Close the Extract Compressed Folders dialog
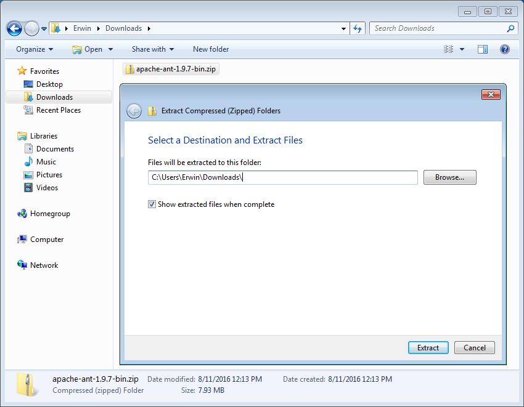Image resolution: width=524 pixels, height=407 pixels. [x=491, y=94]
